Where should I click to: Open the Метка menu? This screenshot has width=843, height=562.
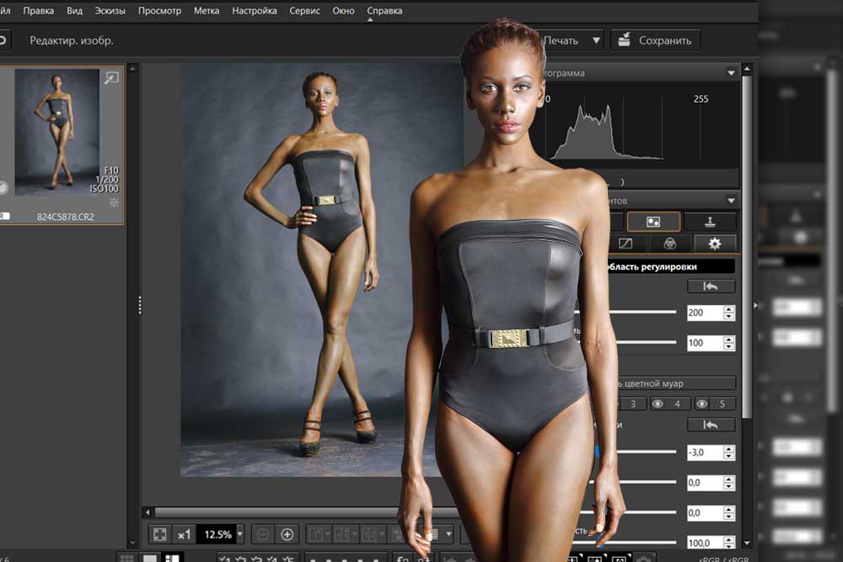[207, 10]
